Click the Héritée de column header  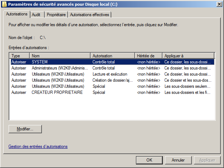[x=148, y=56]
